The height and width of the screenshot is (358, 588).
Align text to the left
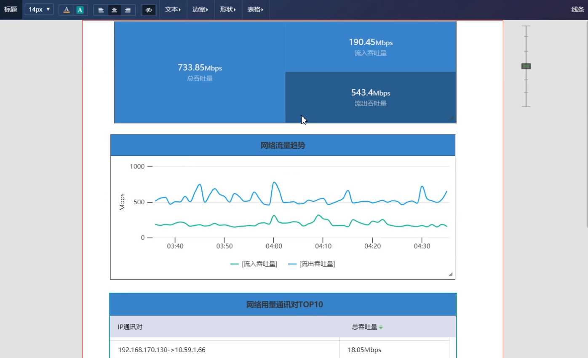pyautogui.click(x=101, y=10)
